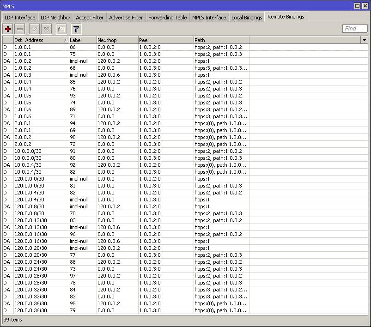This screenshot has width=371, height=327.
Task: Sort by the Path column header
Action: pos(221,40)
